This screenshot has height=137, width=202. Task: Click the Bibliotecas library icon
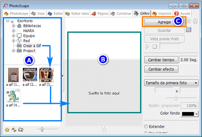19,26
